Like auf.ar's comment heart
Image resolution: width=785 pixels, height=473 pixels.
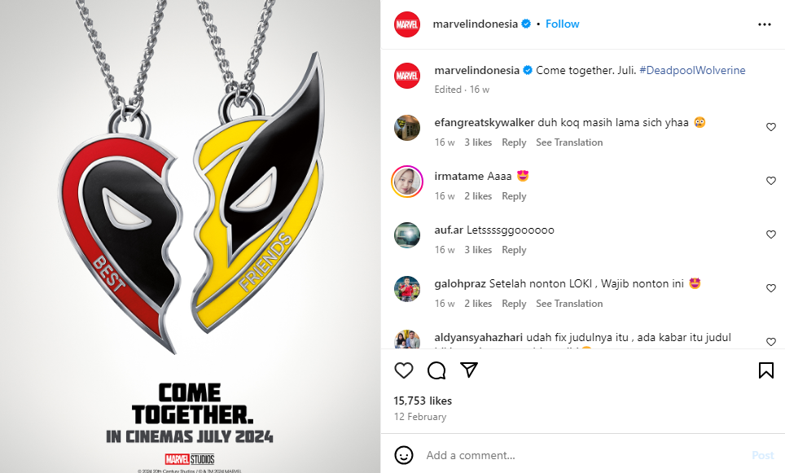[x=771, y=234]
